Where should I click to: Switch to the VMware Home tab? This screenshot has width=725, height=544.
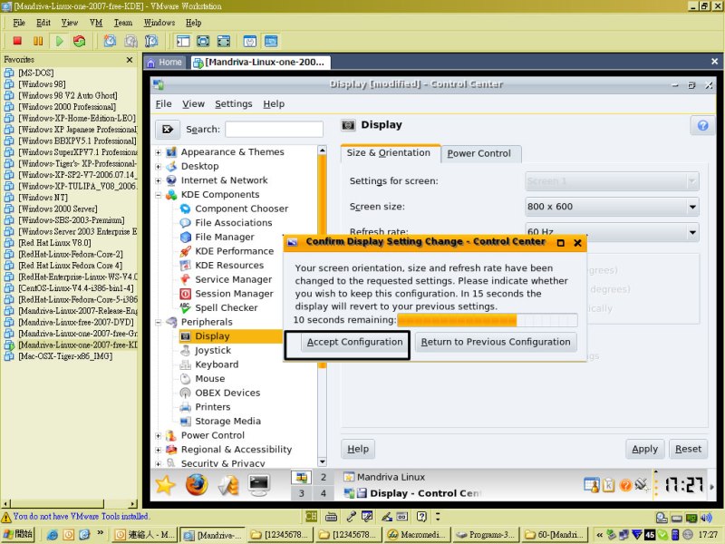[165, 63]
